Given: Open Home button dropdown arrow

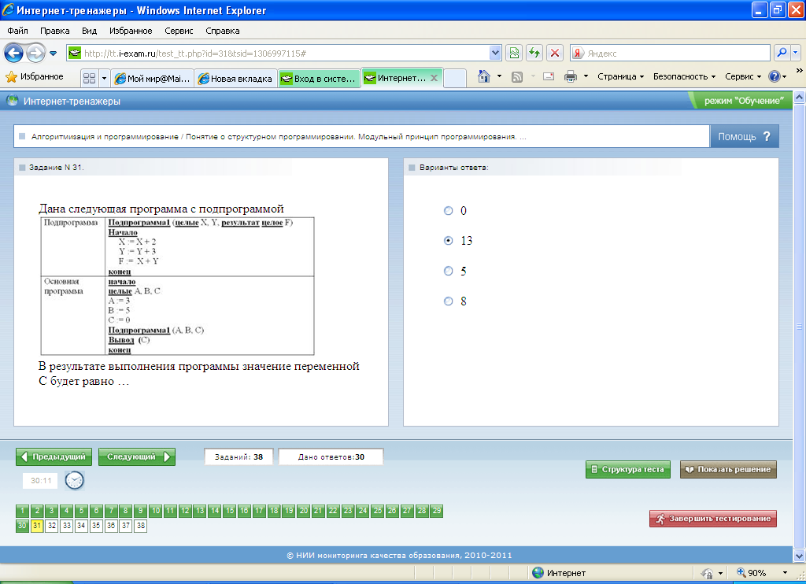Looking at the screenshot, I should click(x=499, y=76).
